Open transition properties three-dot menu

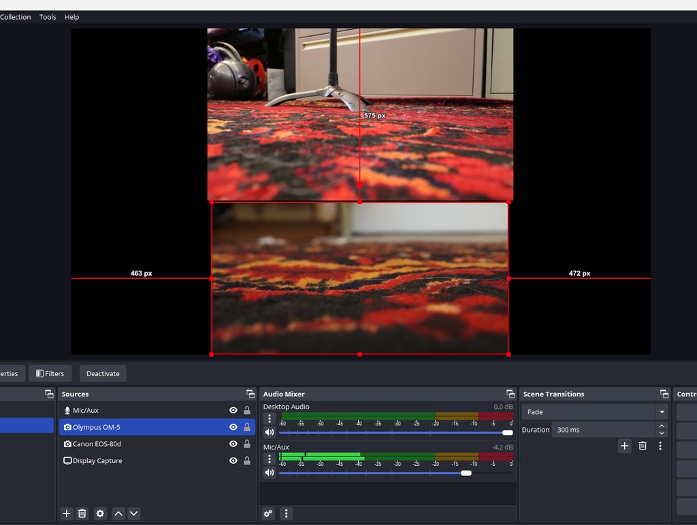click(x=660, y=446)
